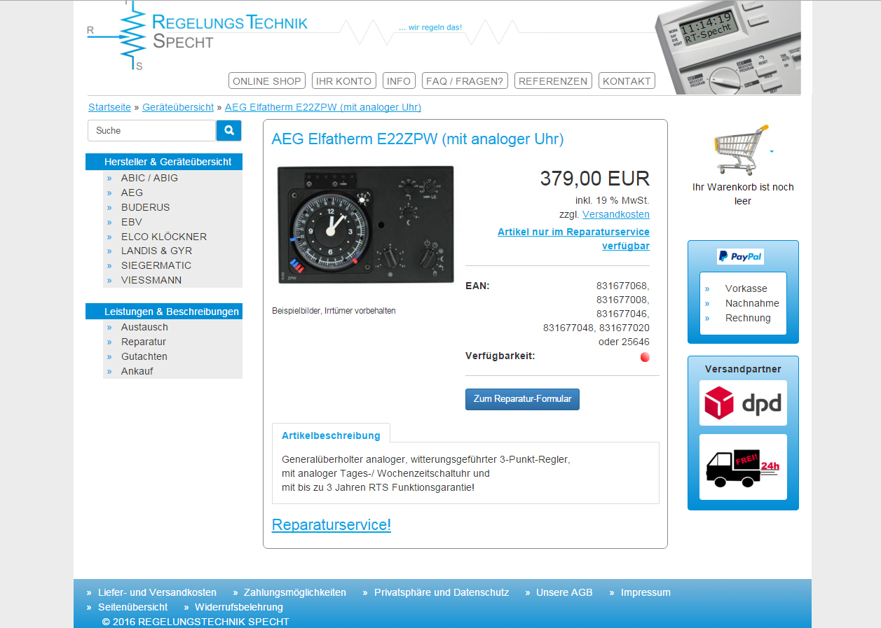Click 'Beispielbilder, Irrtümer vorbehalten' caption

334,311
